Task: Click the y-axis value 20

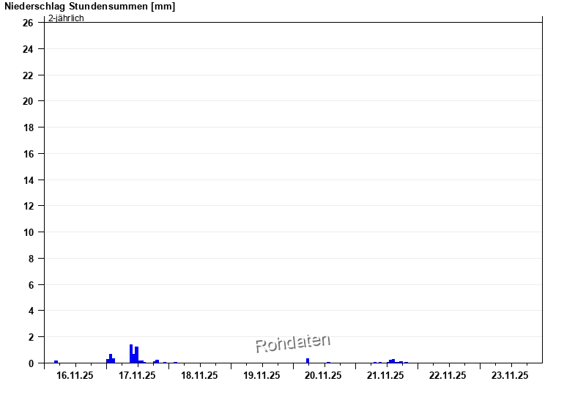Action: (x=28, y=101)
